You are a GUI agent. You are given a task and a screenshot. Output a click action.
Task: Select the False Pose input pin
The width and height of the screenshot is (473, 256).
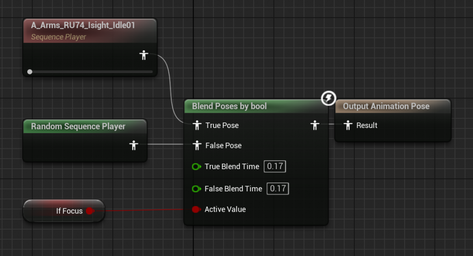tap(197, 145)
